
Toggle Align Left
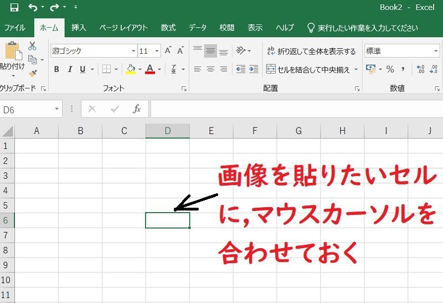click(198, 69)
